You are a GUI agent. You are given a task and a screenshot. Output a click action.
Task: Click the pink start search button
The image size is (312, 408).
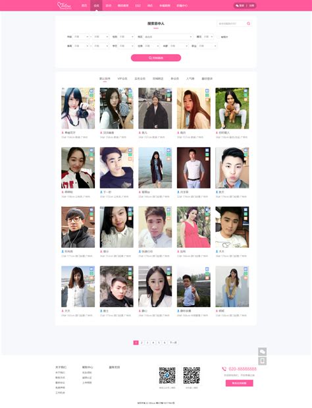pyautogui.click(x=156, y=58)
